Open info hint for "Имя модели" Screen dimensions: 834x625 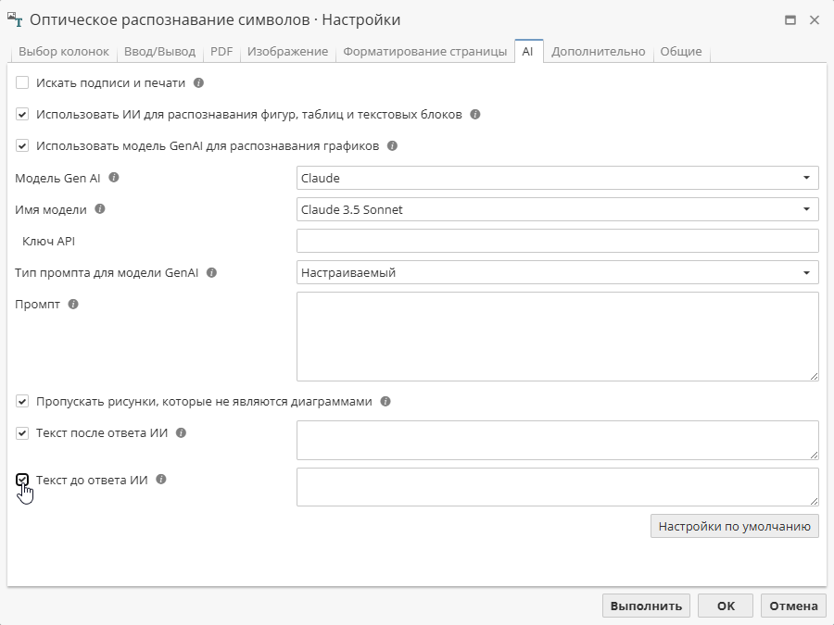pos(101,209)
